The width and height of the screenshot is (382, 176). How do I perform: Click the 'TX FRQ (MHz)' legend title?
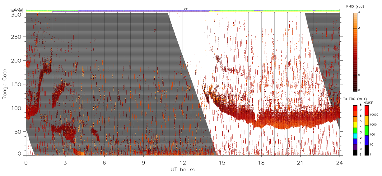pyautogui.click(x=355, y=99)
